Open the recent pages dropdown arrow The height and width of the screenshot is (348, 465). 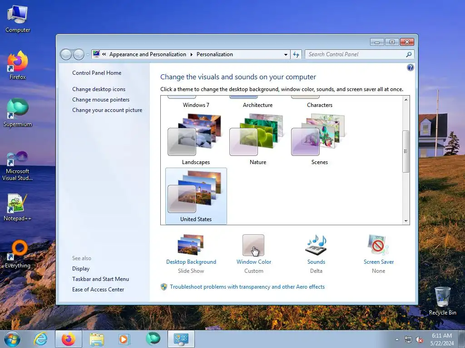coord(88,55)
